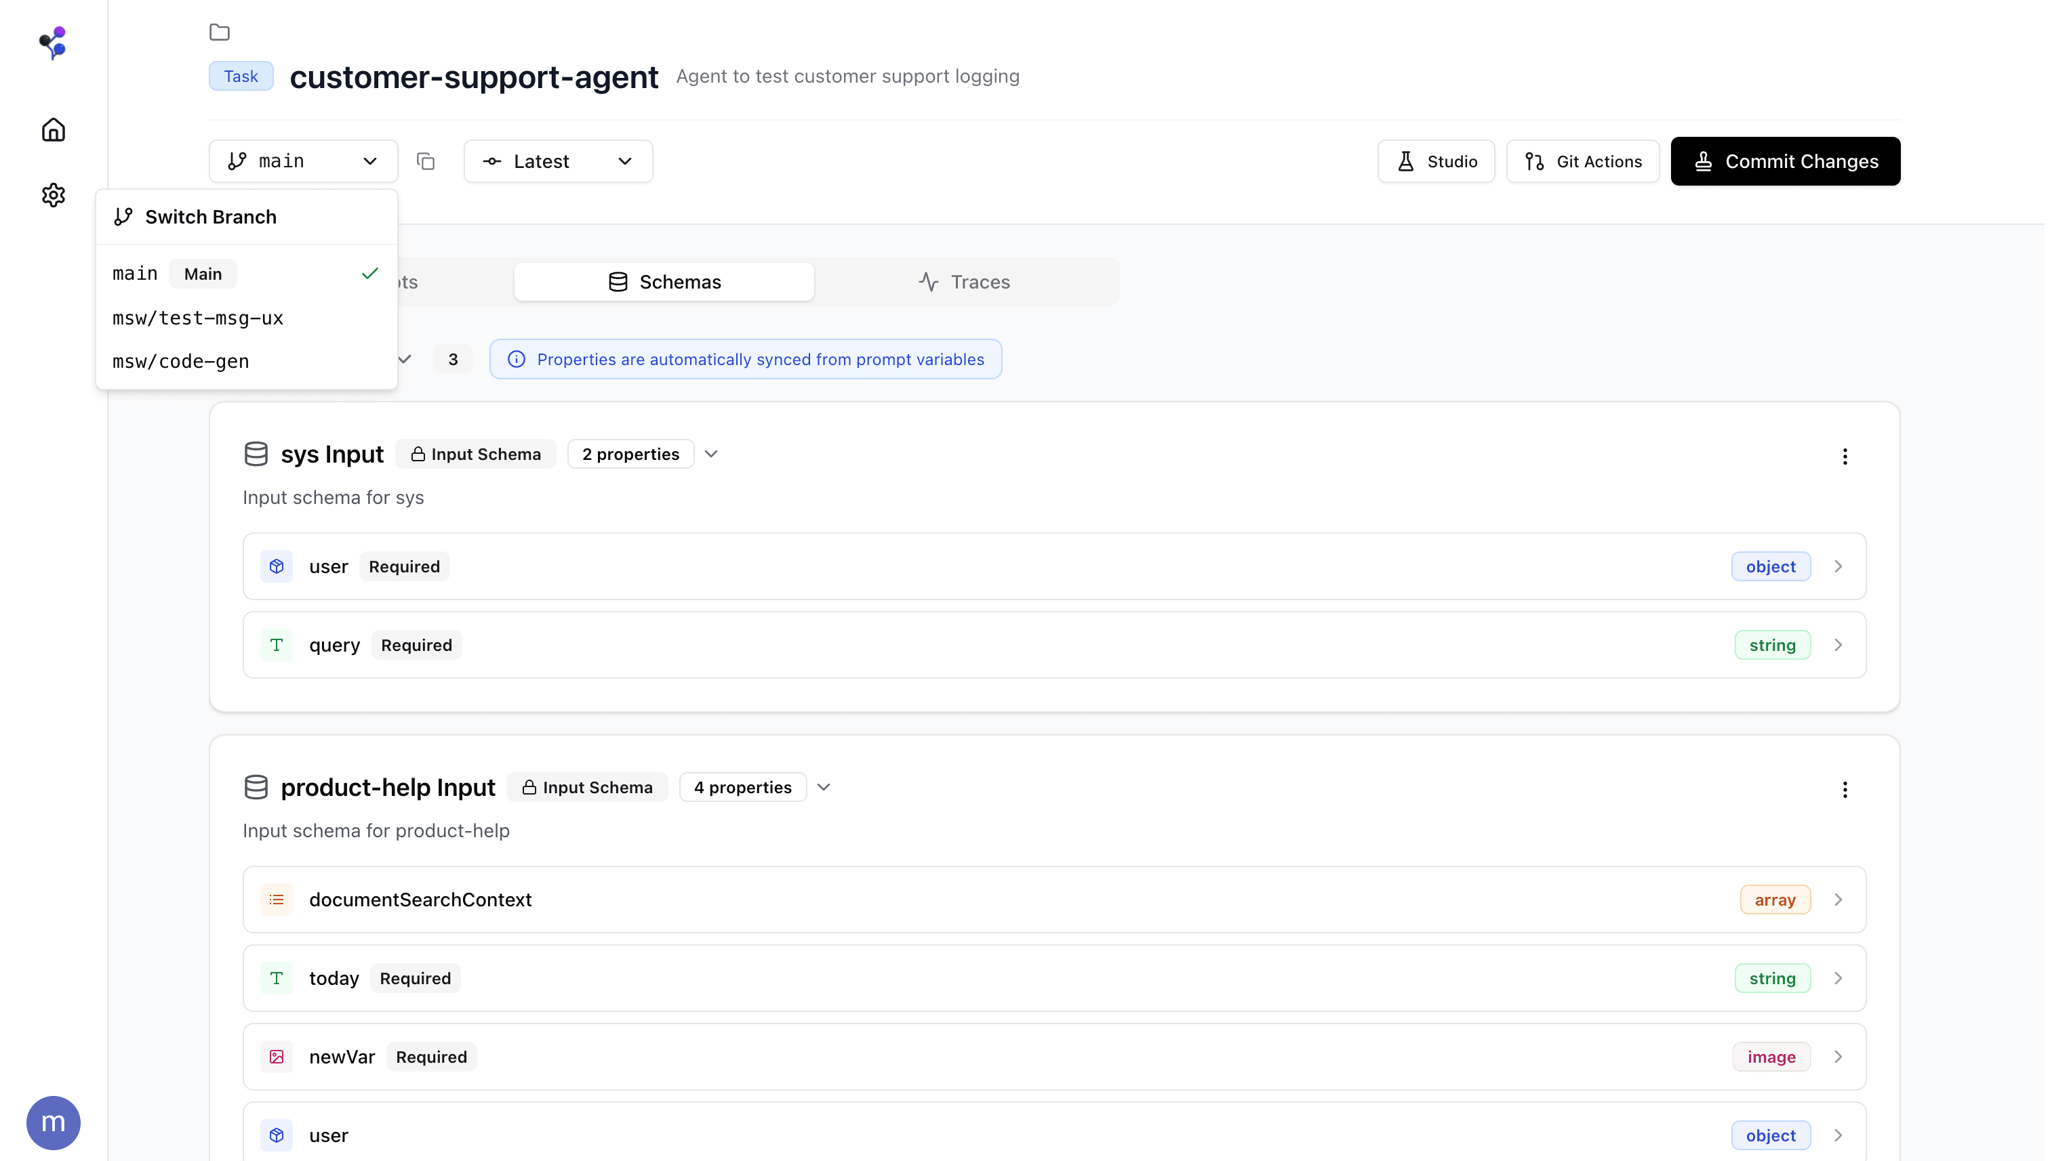The image size is (2050, 1161).
Task: Copy the branch name using the copy icon
Action: [425, 161]
